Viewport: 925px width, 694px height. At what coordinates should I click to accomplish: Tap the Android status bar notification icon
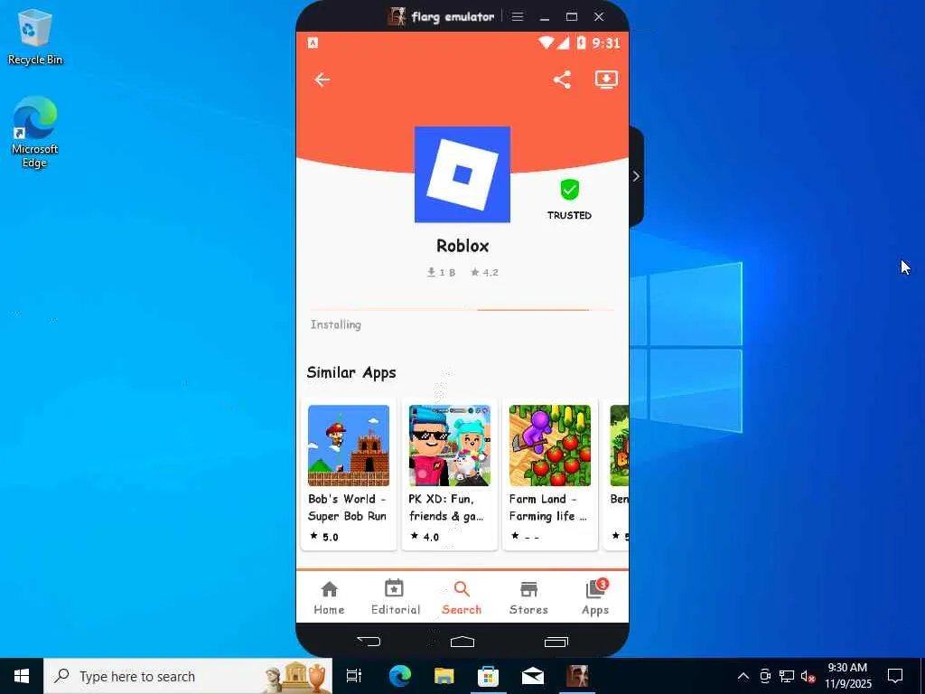tap(313, 42)
